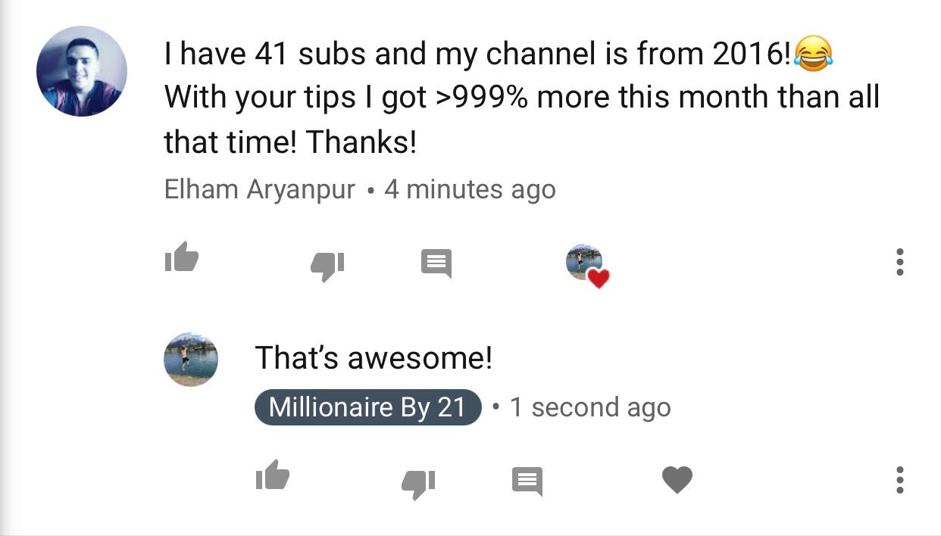The image size is (941, 536).
Task: Click the "That's awesome!" reply text
Action: point(374,357)
